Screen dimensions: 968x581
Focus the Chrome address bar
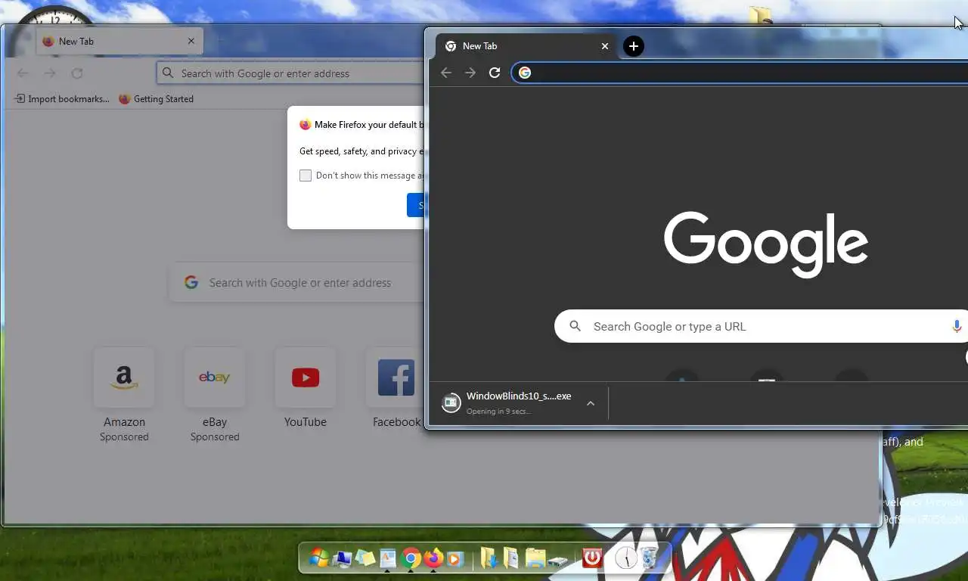coord(741,73)
